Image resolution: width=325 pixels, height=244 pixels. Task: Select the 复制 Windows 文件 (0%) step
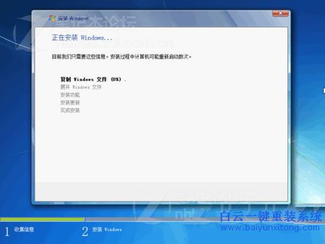pyautogui.click(x=93, y=79)
